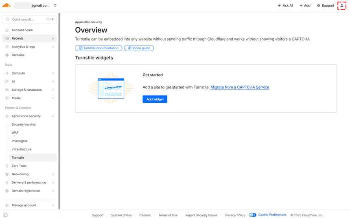Click the Manage account gear icon
This screenshot has width=350, height=218.
click(x=7, y=205)
